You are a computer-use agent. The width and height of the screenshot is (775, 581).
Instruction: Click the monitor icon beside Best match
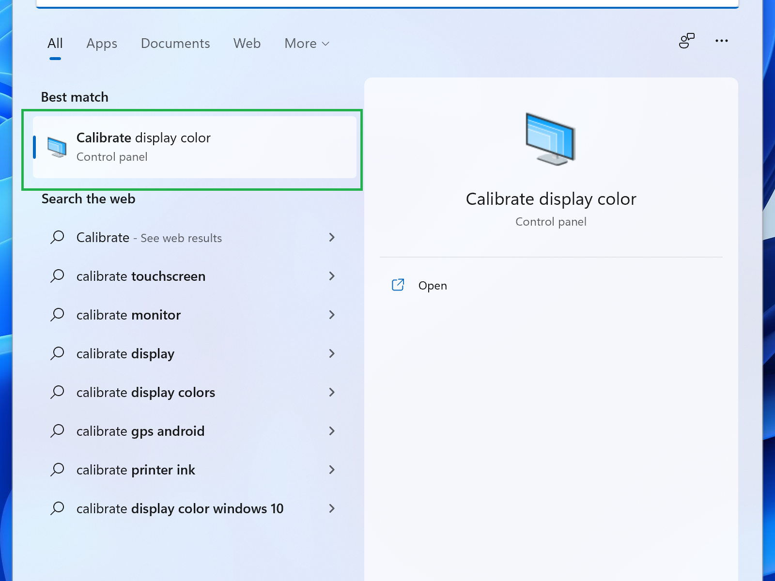(57, 147)
